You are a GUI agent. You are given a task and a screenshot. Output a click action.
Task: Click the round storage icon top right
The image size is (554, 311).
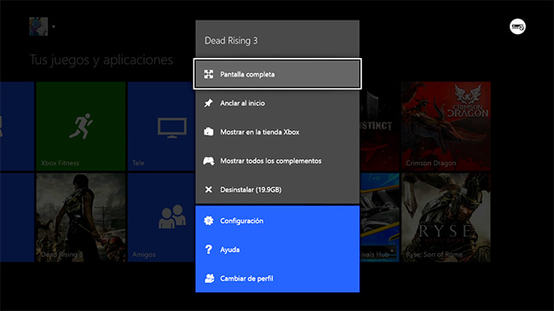(x=517, y=26)
